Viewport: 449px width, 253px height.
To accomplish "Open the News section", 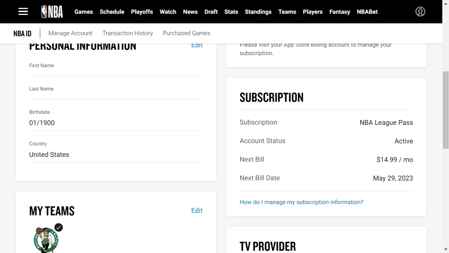I will 190,12.
